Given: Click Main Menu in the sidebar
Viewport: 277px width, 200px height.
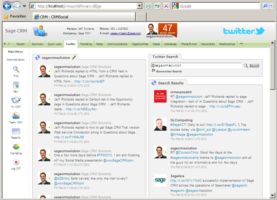Looking at the screenshot, I should 15,52.
